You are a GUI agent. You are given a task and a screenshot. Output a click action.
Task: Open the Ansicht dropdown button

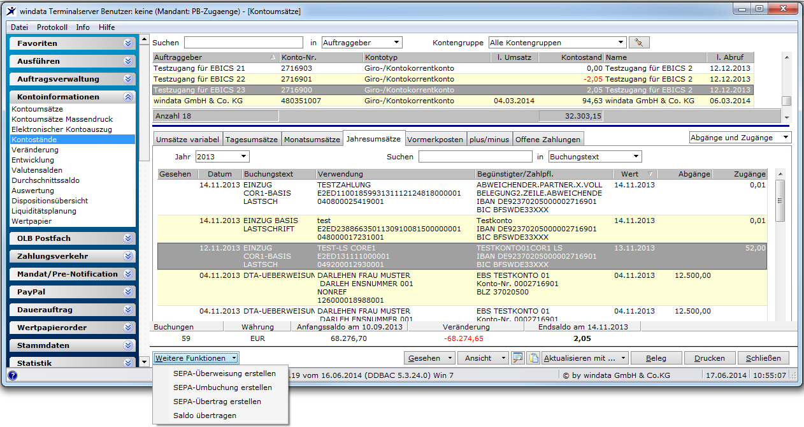coord(483,358)
